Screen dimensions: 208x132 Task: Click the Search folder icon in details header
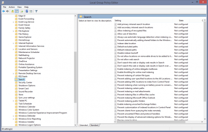[81, 17]
